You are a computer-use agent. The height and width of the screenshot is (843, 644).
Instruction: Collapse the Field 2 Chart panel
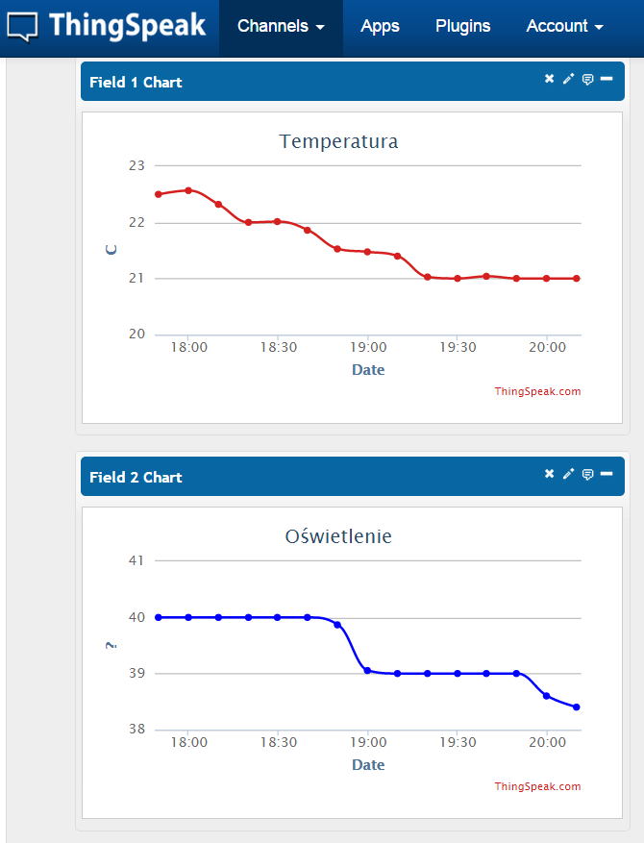[x=607, y=474]
